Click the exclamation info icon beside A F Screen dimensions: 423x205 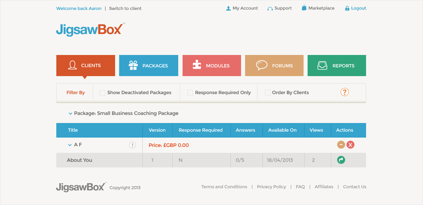[132, 145]
